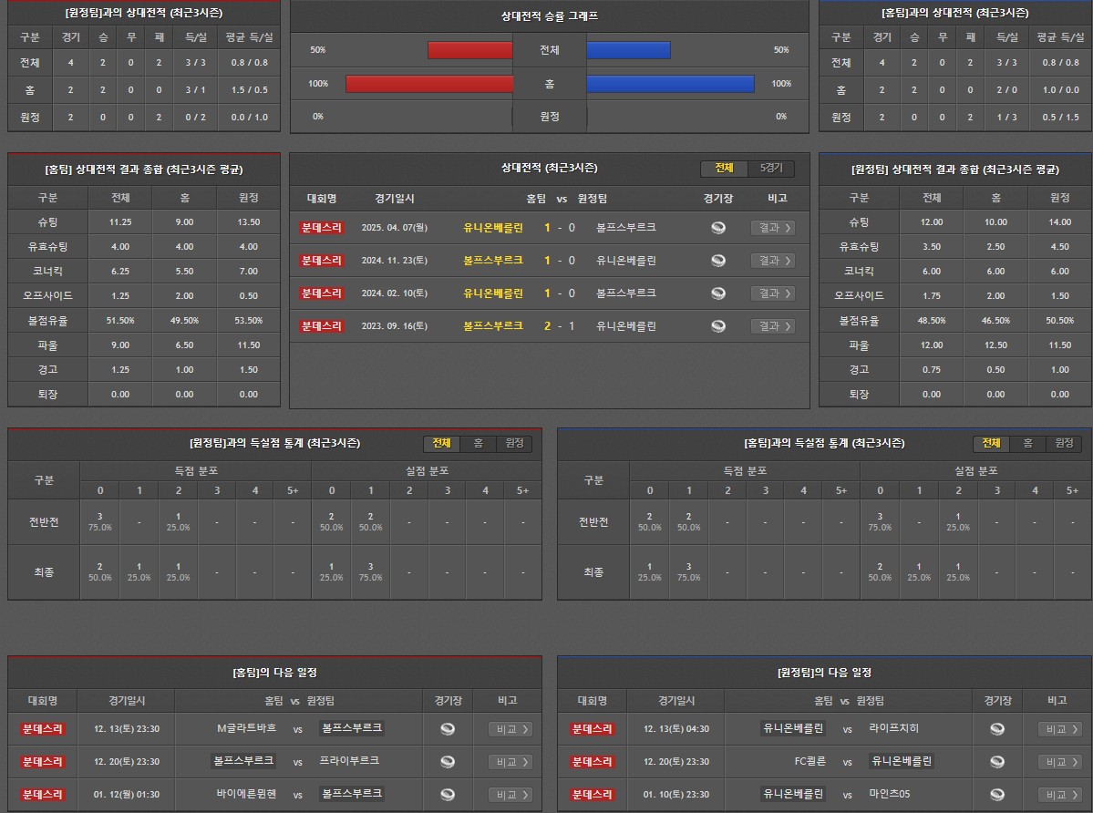Click stadium icon for M글라트바흐 vs 볼프스부르크
Screen dimensions: 1093x813
pyautogui.click(x=448, y=729)
